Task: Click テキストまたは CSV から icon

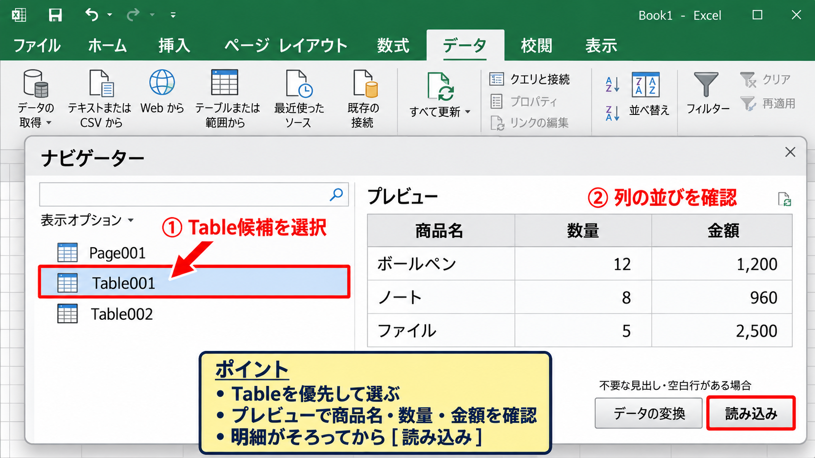Action: point(101,83)
